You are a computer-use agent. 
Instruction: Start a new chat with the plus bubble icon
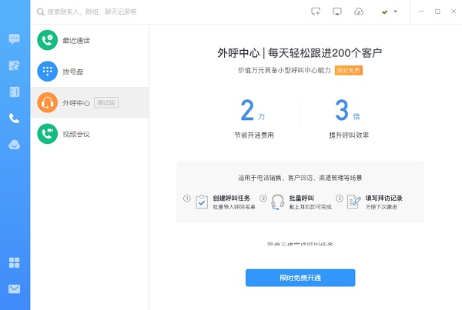pos(316,12)
